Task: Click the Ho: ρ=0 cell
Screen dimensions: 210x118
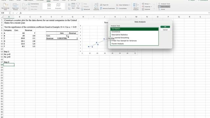Action: click(9, 54)
